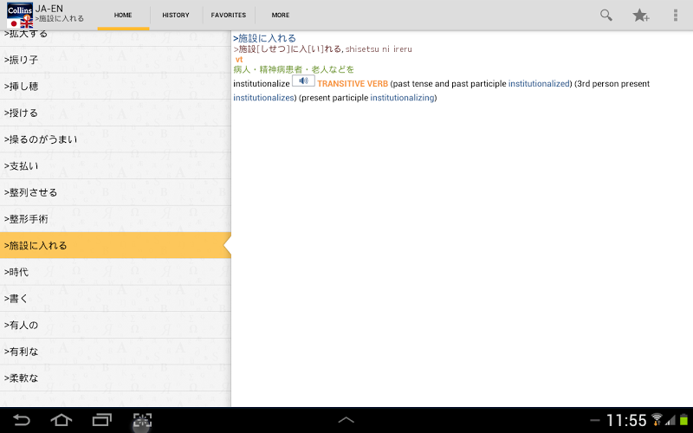
Task: Open the MORE tab
Action: coord(281,15)
